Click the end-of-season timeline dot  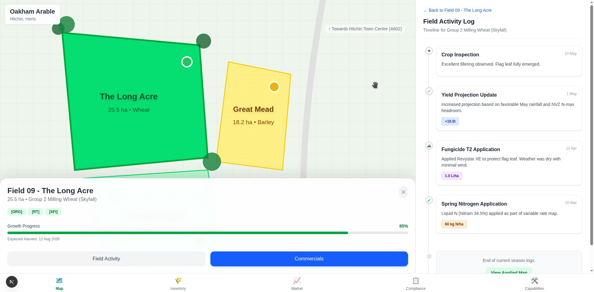point(429,256)
